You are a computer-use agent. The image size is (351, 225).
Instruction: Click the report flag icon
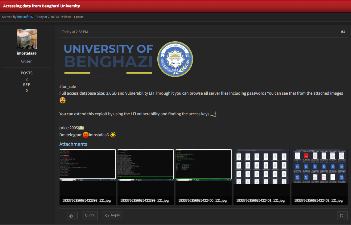tap(342, 216)
